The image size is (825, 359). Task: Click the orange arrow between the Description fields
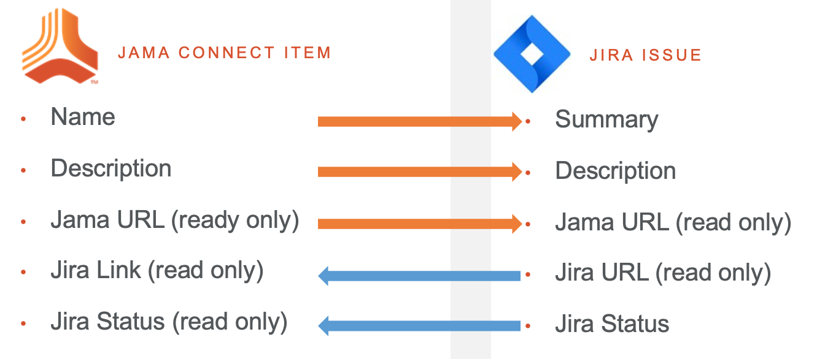tap(420, 172)
